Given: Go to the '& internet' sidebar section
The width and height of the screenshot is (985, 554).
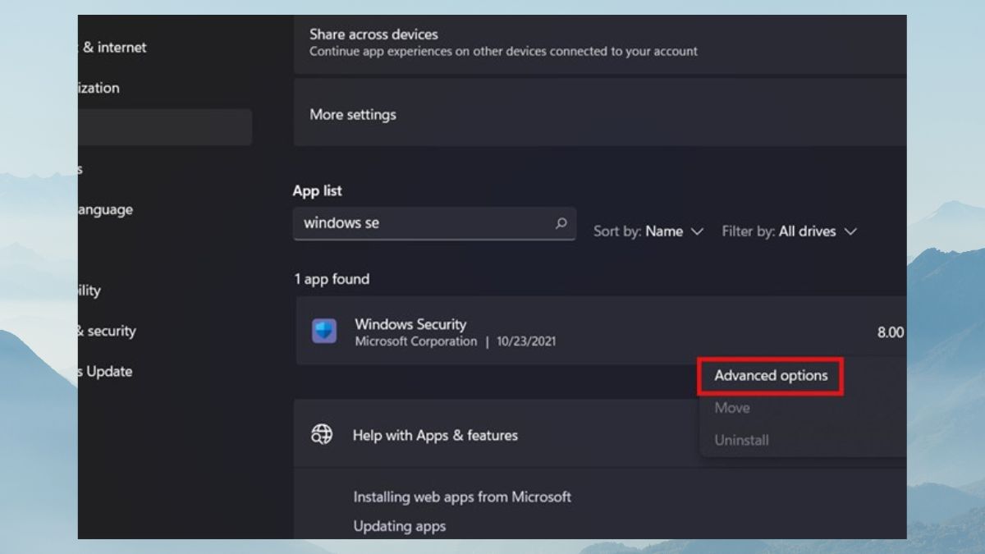Looking at the screenshot, I should (113, 48).
